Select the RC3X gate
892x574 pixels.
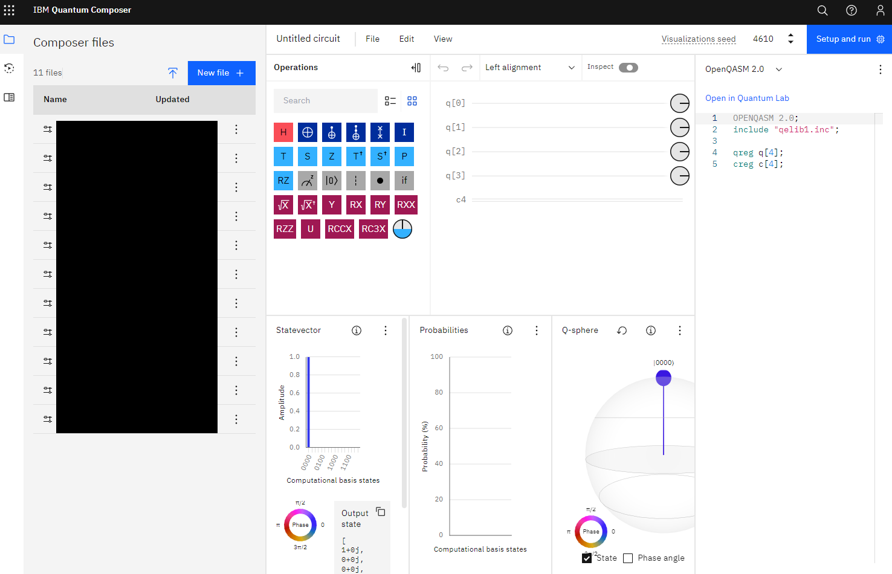373,229
